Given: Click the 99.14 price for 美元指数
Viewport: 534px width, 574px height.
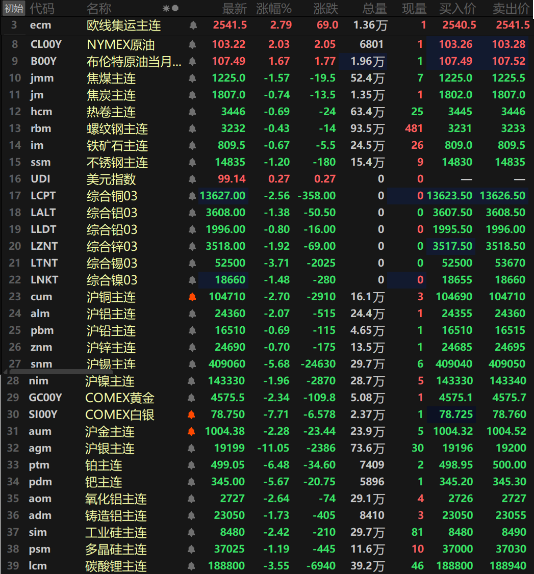Looking at the screenshot, I should (232, 179).
